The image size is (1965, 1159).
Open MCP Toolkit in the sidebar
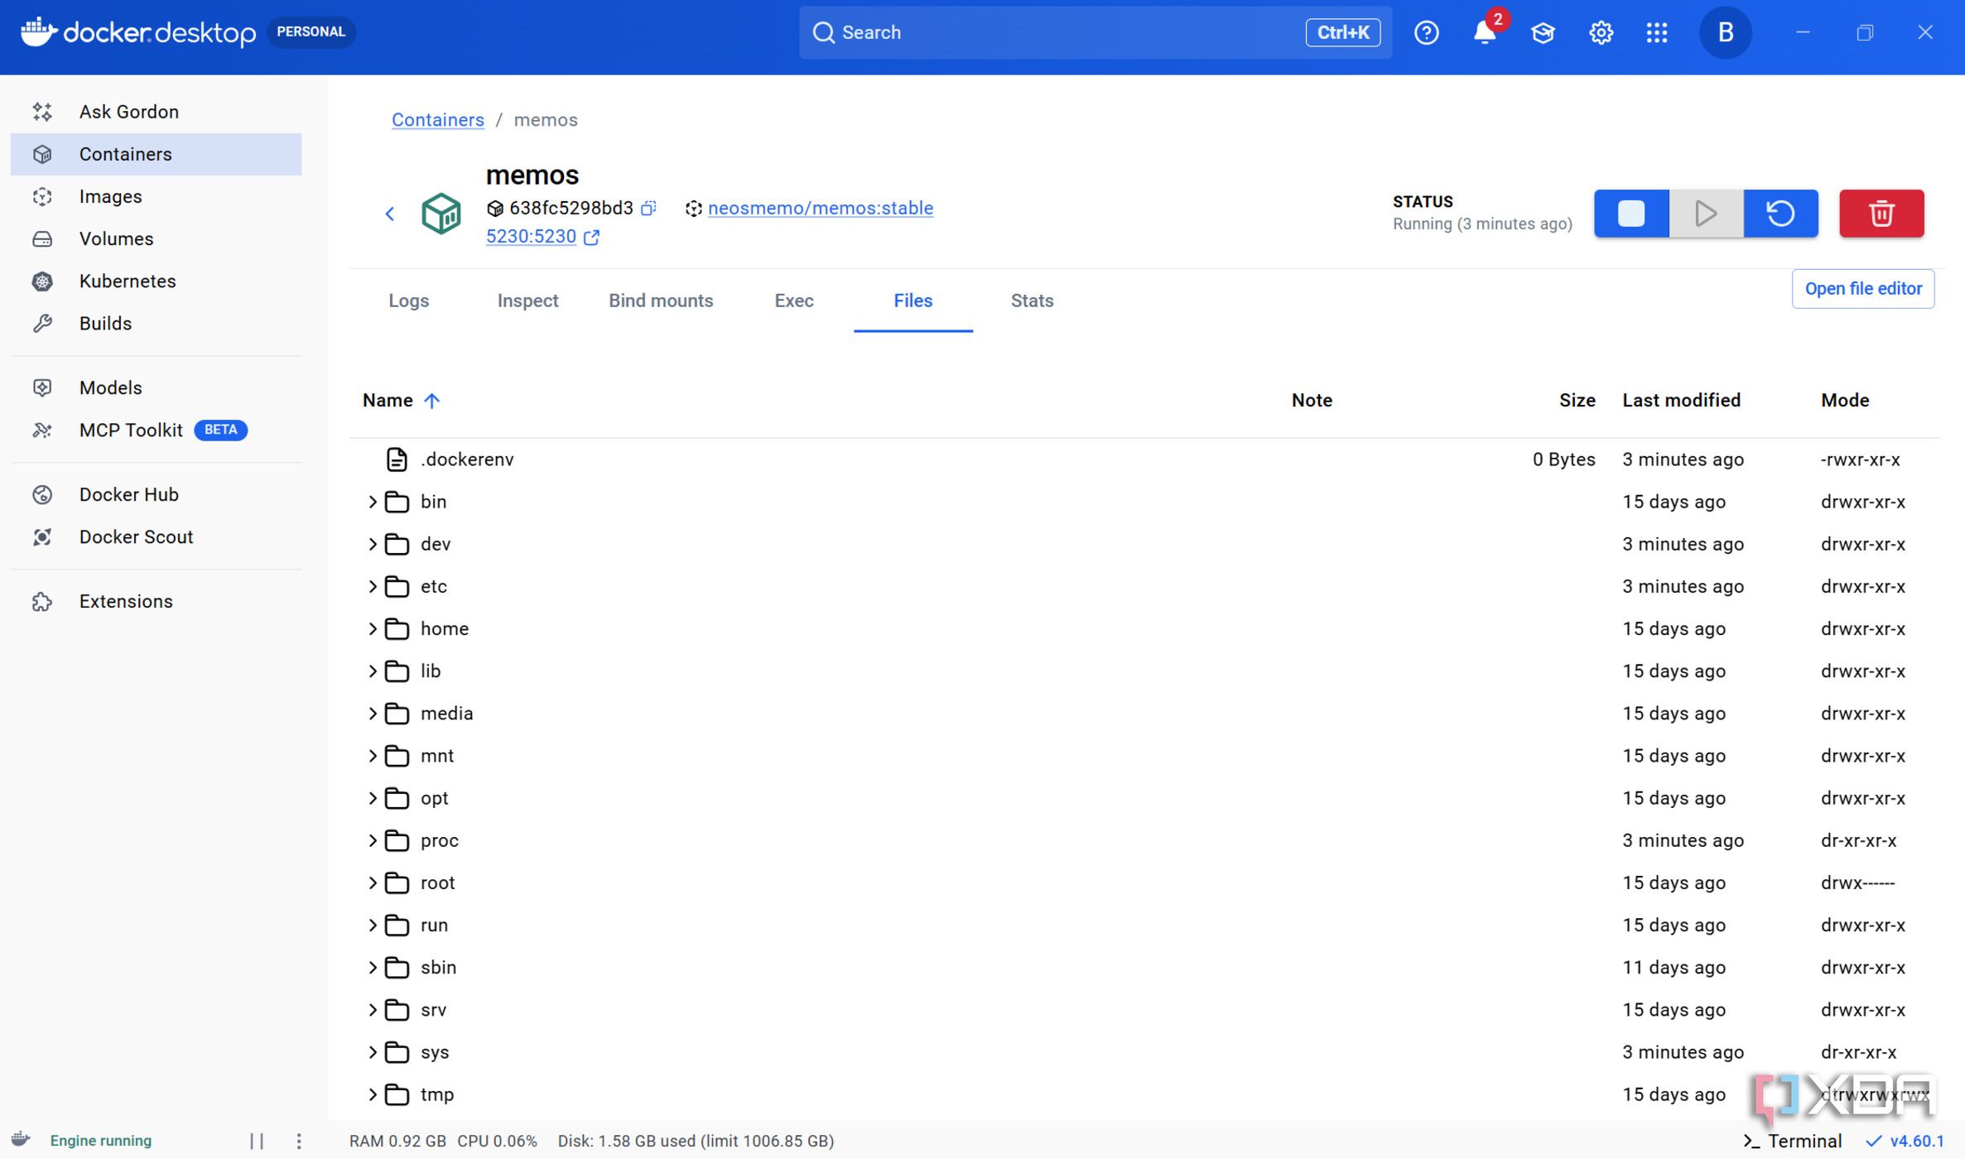[x=156, y=430]
